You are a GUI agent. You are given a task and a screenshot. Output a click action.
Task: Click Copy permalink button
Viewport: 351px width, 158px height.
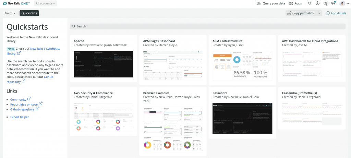point(301,13)
